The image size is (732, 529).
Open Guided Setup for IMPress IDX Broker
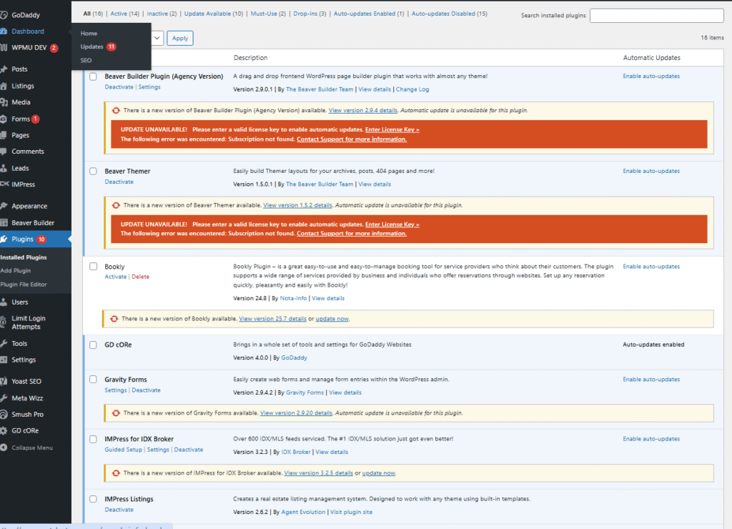123,450
